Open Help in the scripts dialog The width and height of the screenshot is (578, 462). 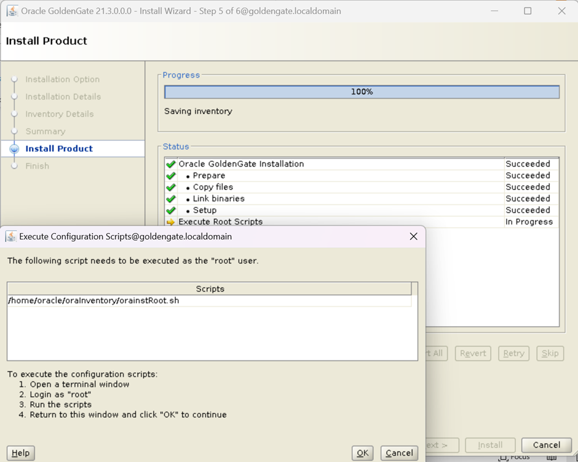[x=20, y=453]
